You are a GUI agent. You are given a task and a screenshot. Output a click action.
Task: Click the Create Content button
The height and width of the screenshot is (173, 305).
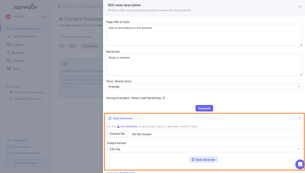[26, 163]
